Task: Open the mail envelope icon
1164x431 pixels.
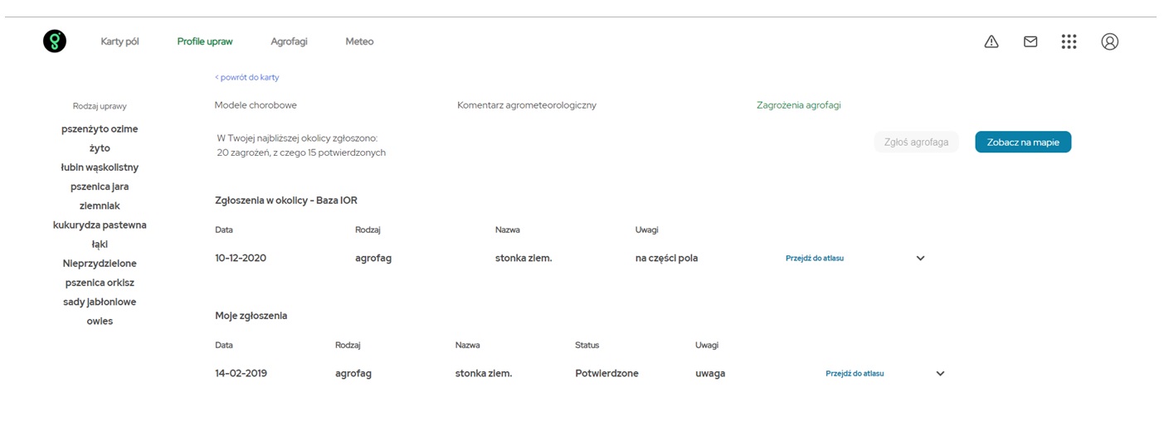Action: pos(1030,41)
